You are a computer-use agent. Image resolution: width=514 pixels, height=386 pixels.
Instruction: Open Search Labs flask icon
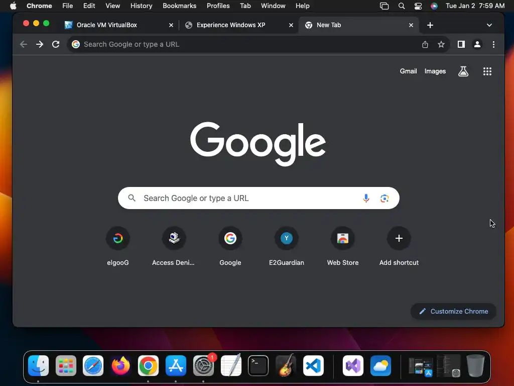click(x=463, y=71)
